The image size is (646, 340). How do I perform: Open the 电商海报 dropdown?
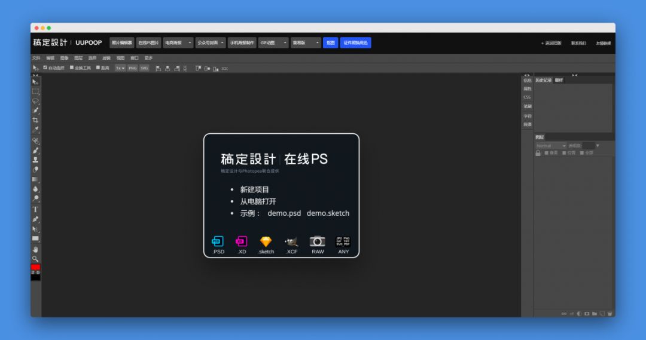[178, 43]
